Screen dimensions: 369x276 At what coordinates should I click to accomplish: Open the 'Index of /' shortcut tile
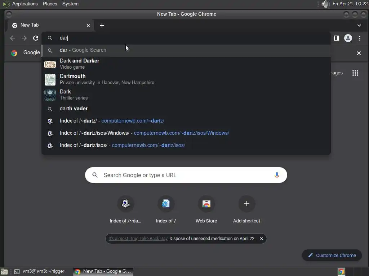pyautogui.click(x=166, y=209)
